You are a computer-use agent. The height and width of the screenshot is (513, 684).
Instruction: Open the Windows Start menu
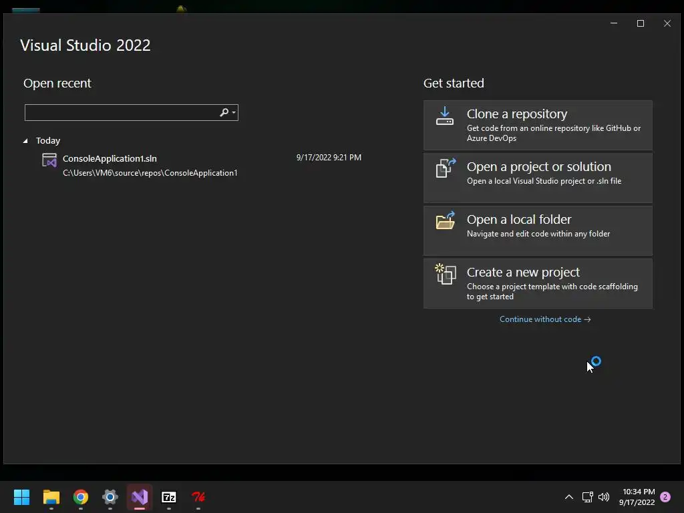21,497
